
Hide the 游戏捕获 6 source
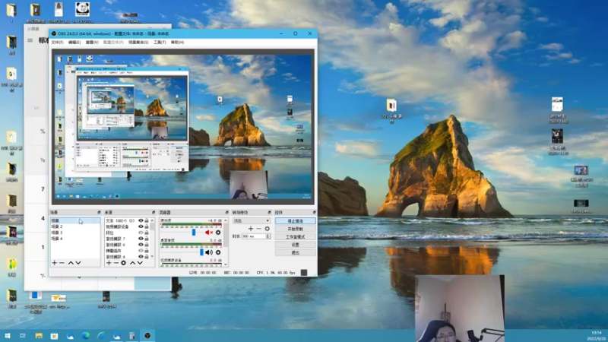tap(141, 245)
